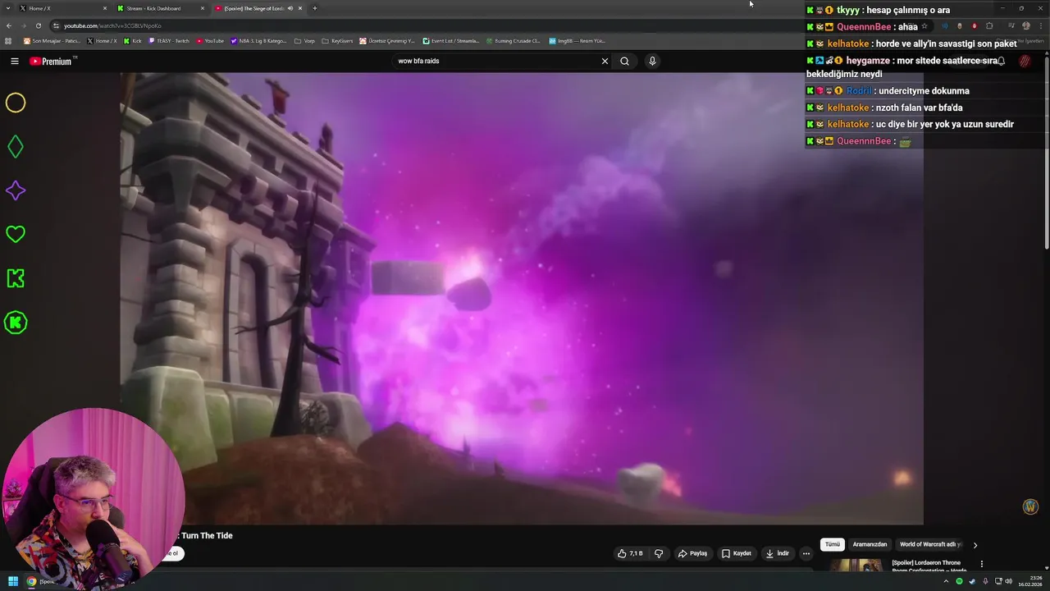Select the Tümü filter chip
Screen dimensions: 1050x591
pyautogui.click(x=833, y=544)
